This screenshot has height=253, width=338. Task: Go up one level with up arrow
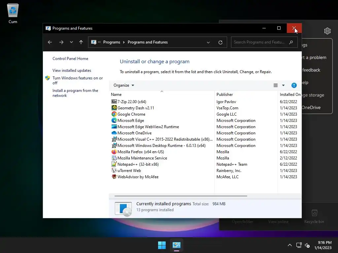click(x=81, y=42)
